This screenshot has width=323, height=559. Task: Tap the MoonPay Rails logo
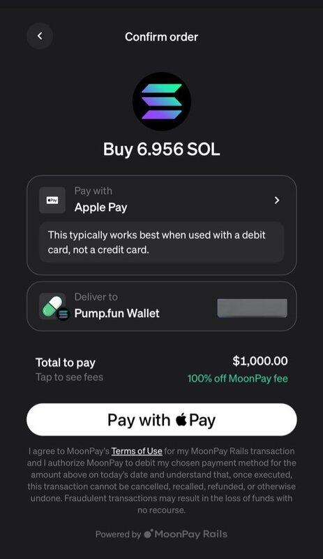click(186, 534)
